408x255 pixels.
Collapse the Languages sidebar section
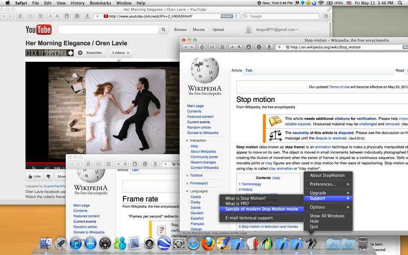[187, 191]
